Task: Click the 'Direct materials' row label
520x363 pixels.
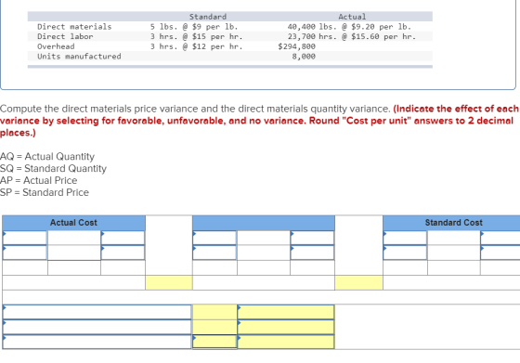Action: [74, 27]
